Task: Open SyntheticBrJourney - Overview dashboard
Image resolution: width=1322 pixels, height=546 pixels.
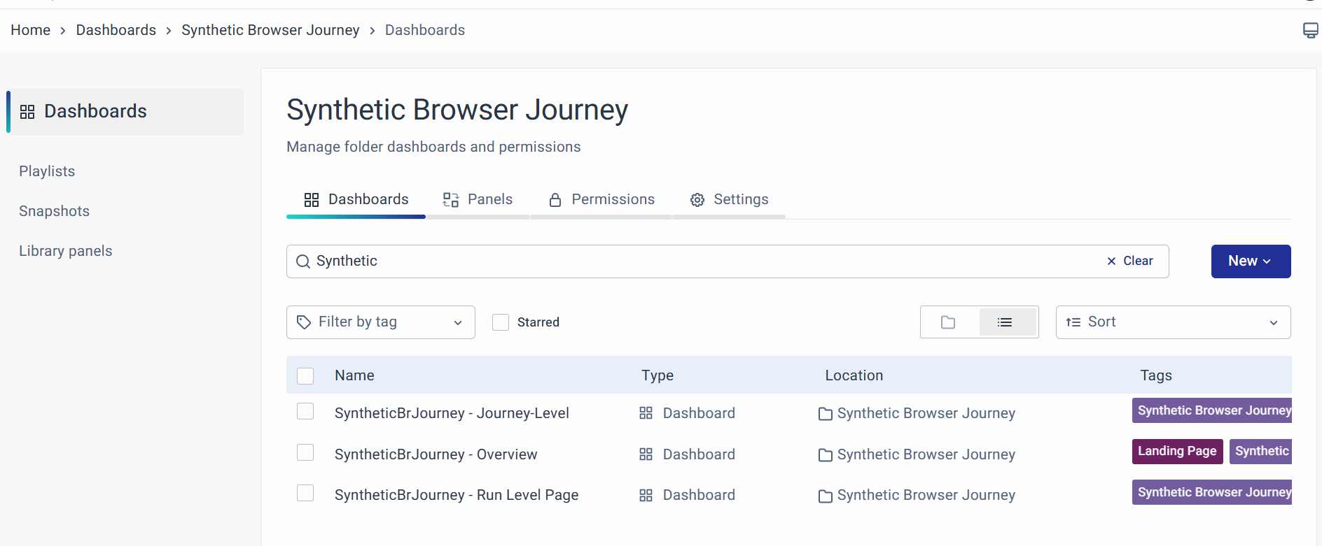Action: pos(436,454)
